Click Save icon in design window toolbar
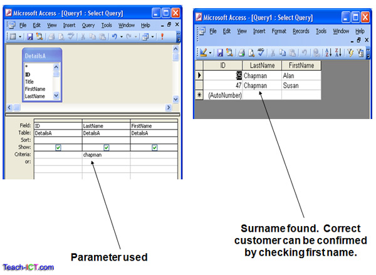376x275 pixels. coord(29,37)
